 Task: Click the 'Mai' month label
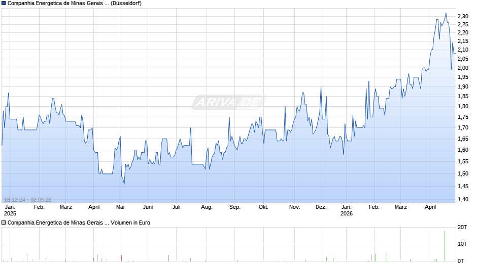tap(120, 207)
